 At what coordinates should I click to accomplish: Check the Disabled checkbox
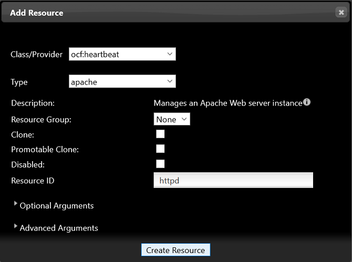click(160, 164)
